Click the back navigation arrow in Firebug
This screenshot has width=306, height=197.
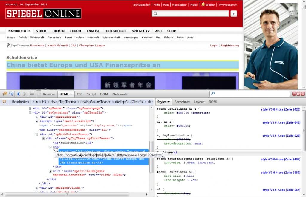pyautogui.click(x=19, y=94)
